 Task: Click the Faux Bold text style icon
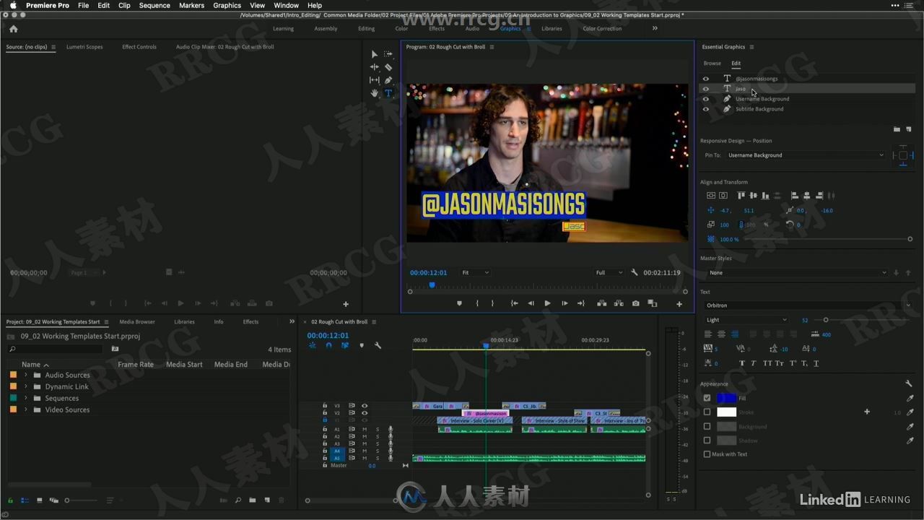(x=742, y=363)
